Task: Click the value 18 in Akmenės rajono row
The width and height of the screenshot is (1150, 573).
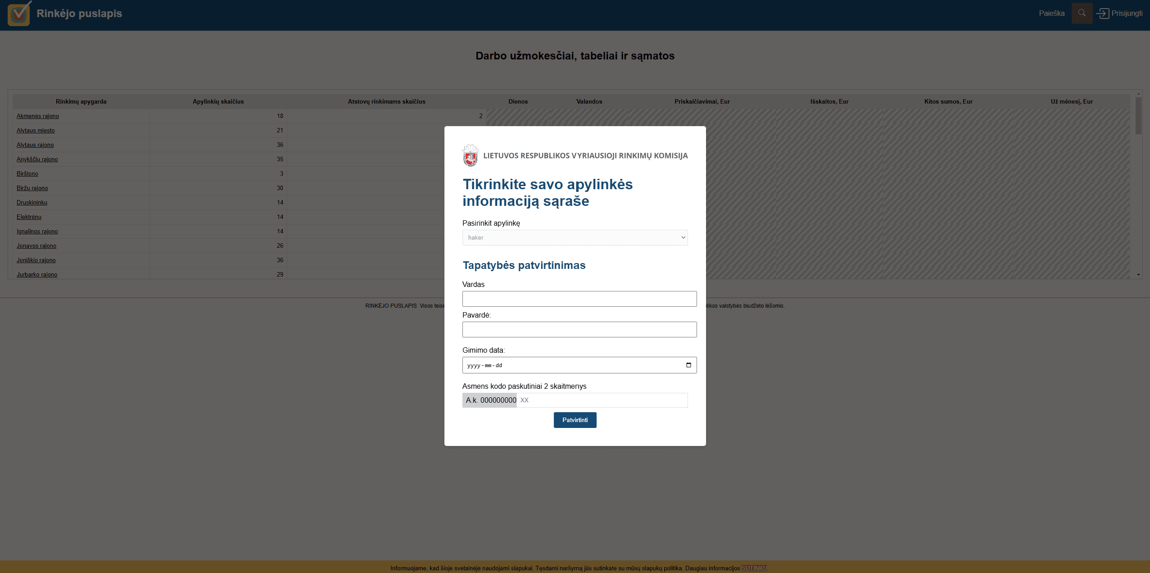Action: point(280,116)
